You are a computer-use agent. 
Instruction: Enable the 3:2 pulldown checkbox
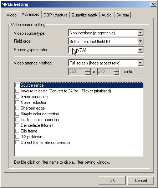(17, 137)
